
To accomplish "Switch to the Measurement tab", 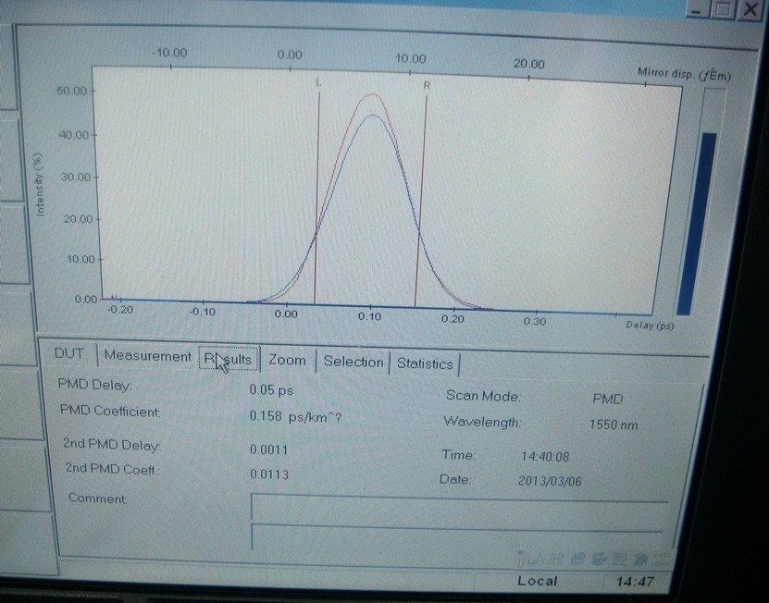I will [148, 356].
